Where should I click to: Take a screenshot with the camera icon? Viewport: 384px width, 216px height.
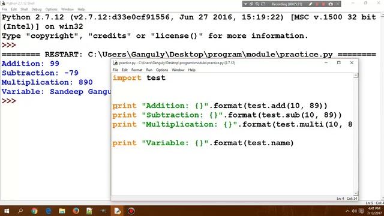click(331, 4)
